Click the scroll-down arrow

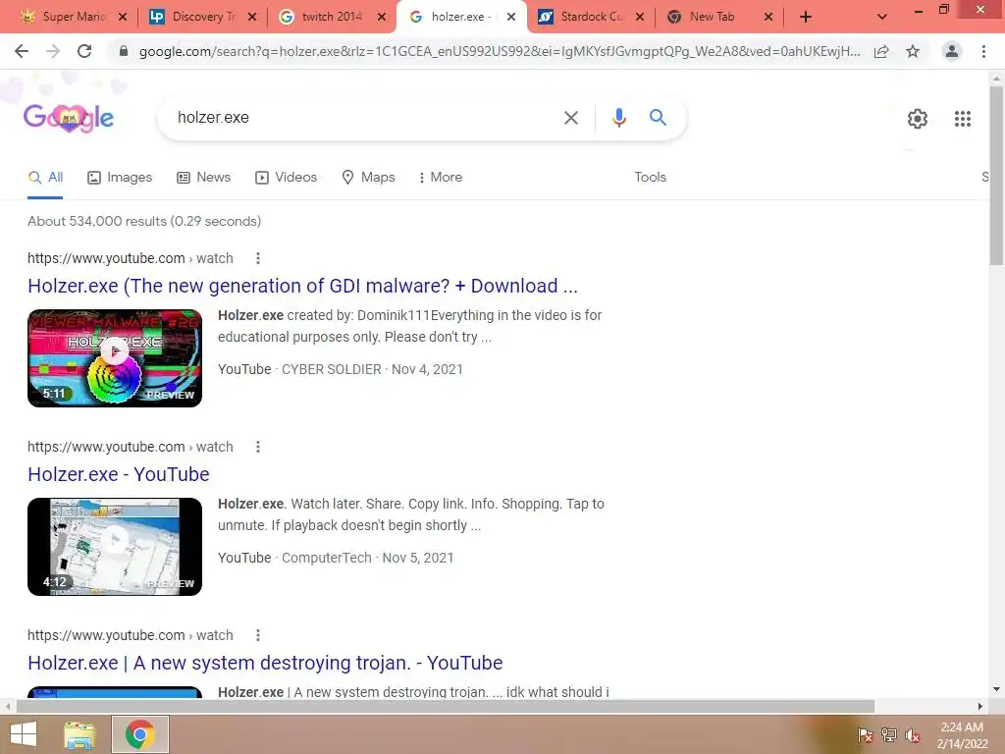996,689
